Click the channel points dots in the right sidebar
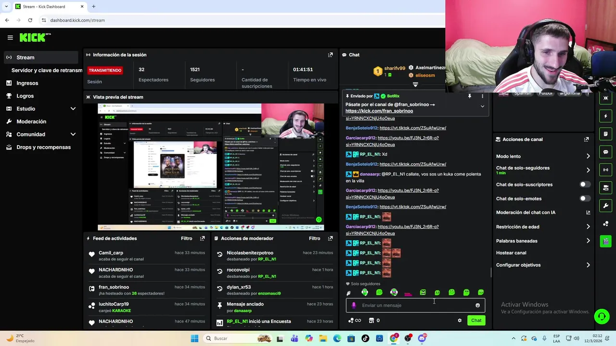 pyautogui.click(x=605, y=223)
